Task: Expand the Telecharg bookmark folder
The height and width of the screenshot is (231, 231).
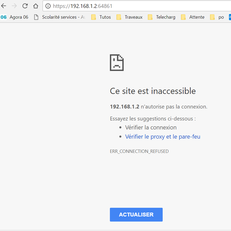Action: 162,17
